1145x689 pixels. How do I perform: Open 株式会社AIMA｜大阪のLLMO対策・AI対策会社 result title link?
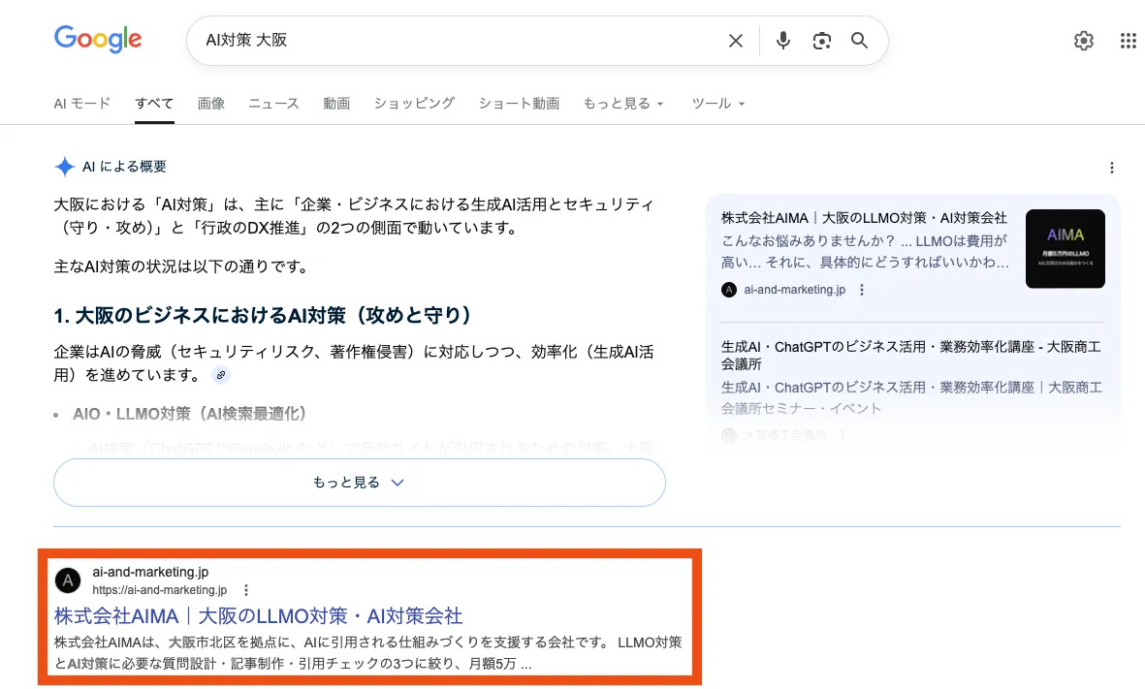point(259,616)
